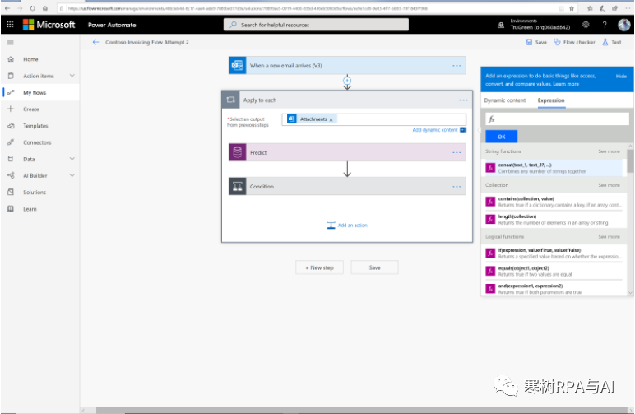Open Connectors in sidebar
This screenshot has width=635, height=414.
pos(40,142)
